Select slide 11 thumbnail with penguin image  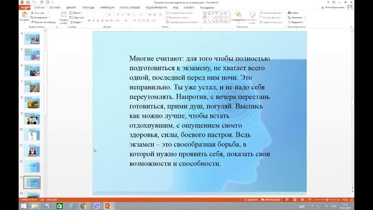click(x=32, y=150)
